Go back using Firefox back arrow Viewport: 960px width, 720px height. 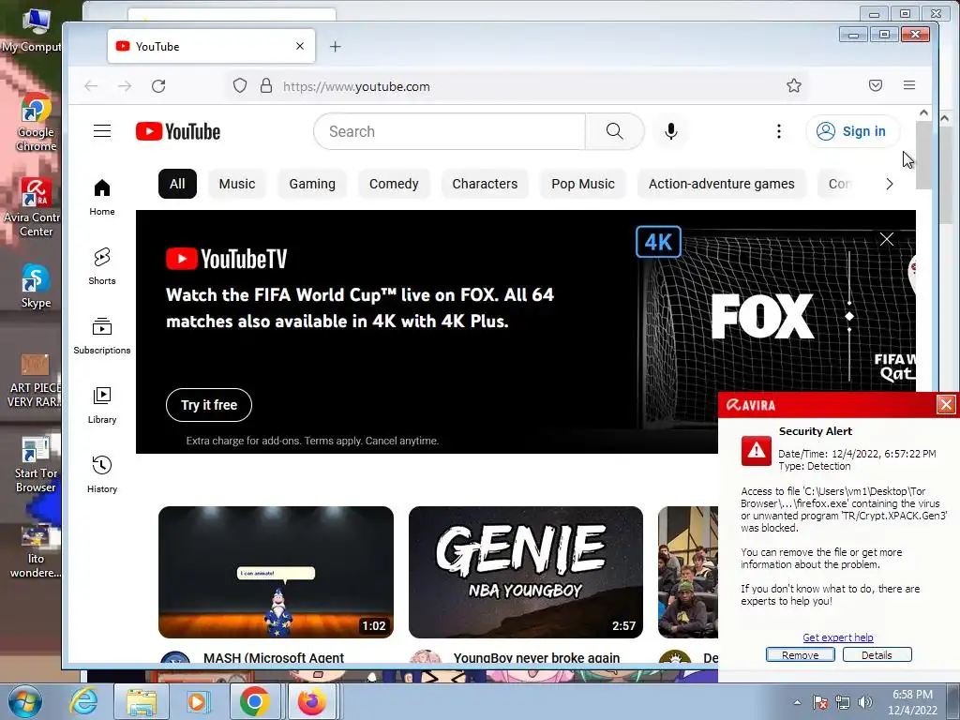(x=91, y=86)
